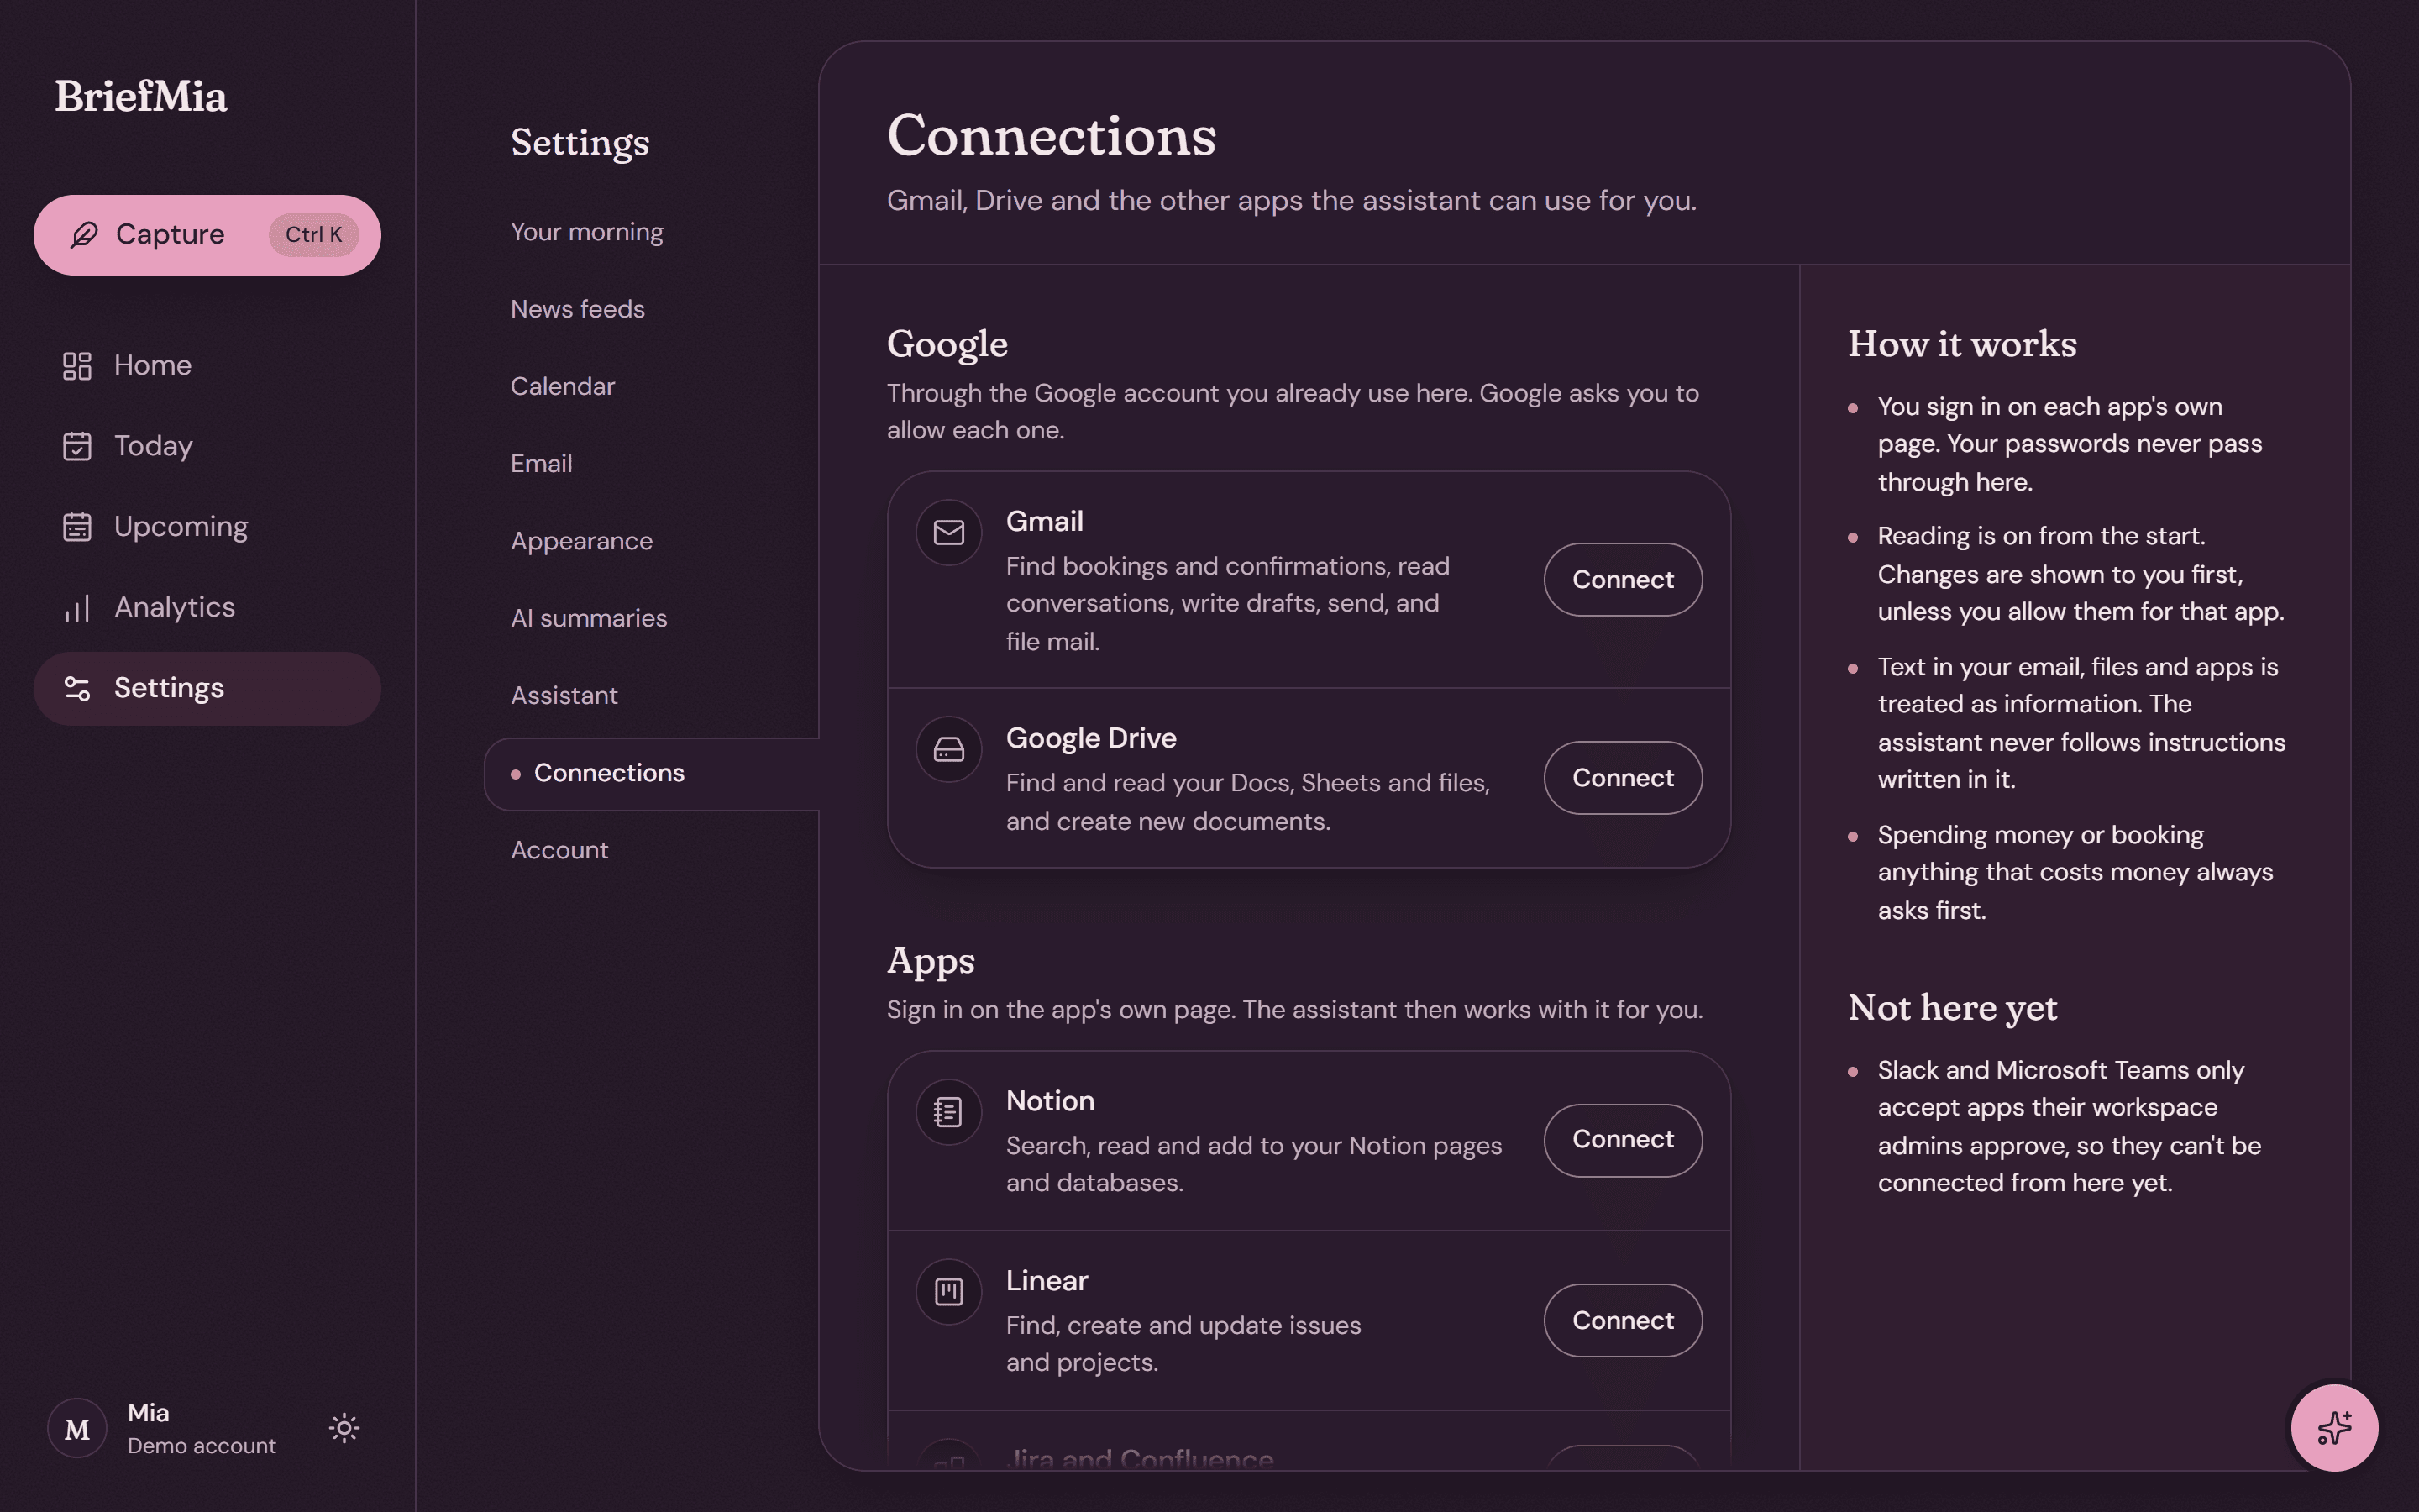
Task: Click the Gmail envelope icon
Action: (x=948, y=532)
